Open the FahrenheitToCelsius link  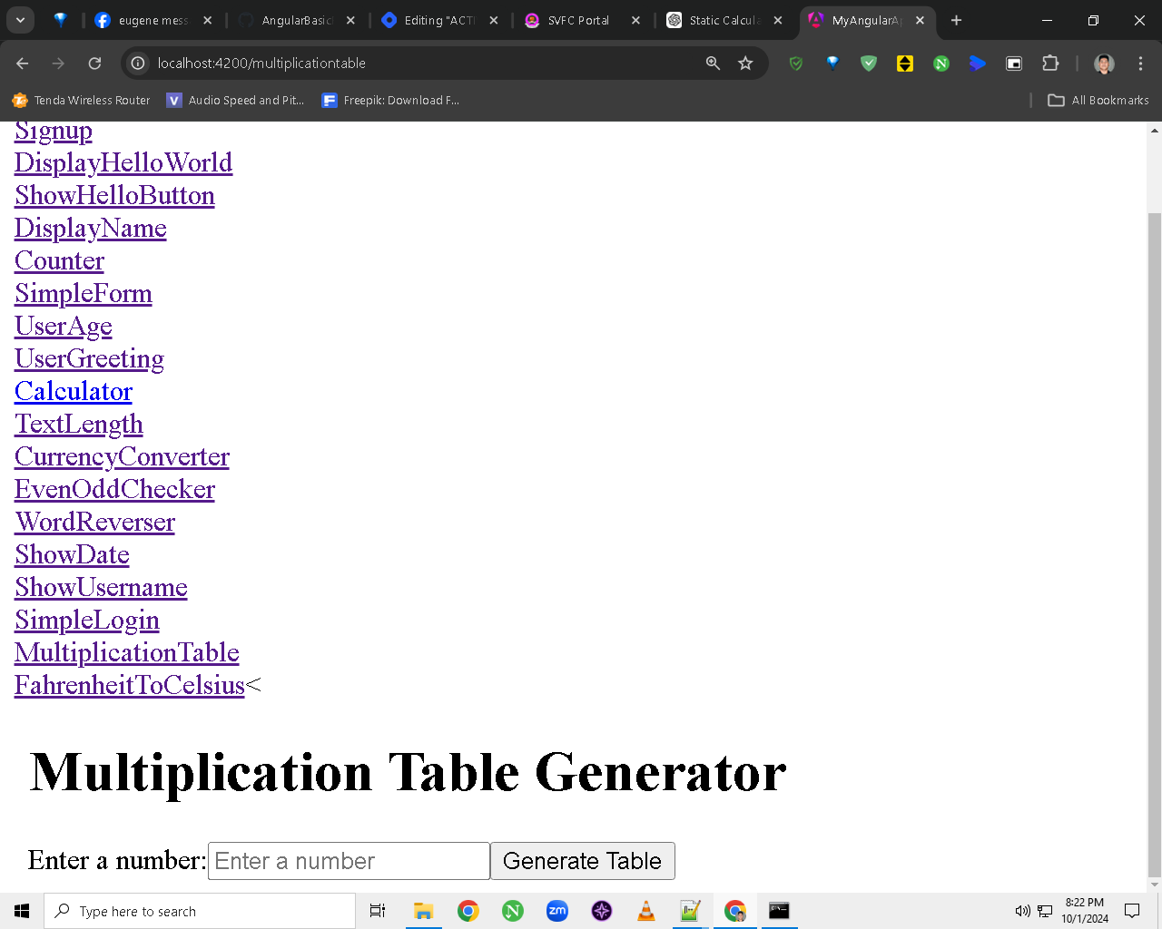pos(130,685)
